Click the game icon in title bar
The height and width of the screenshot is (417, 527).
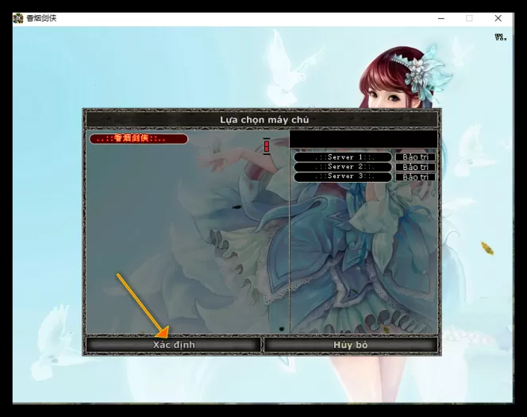click(x=18, y=18)
